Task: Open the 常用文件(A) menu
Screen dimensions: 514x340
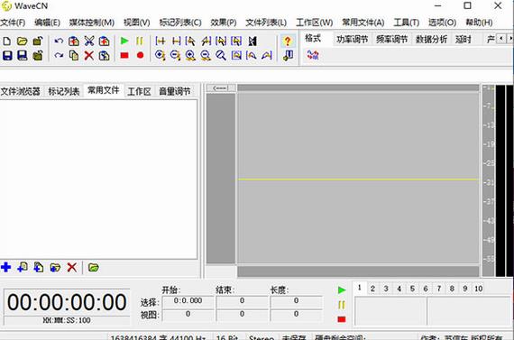Action: pyautogui.click(x=363, y=23)
